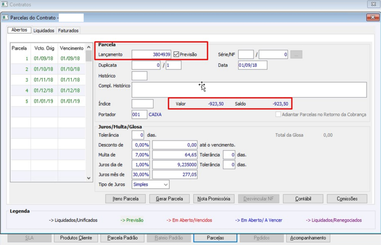The image size is (381, 245).
Task: Switch to the Faturados tab
Action: click(68, 30)
